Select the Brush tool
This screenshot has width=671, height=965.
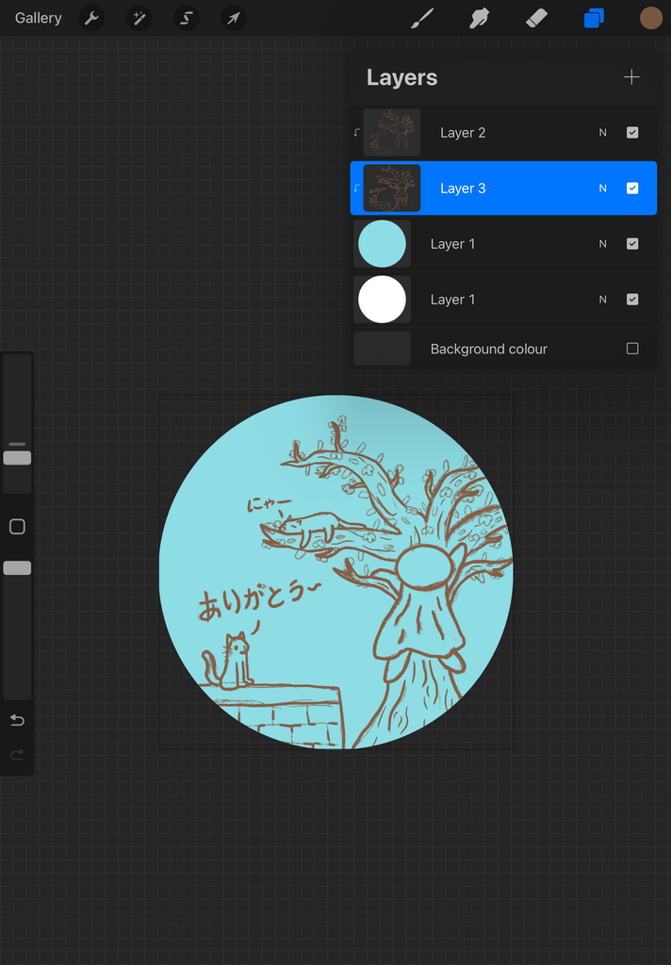(422, 18)
